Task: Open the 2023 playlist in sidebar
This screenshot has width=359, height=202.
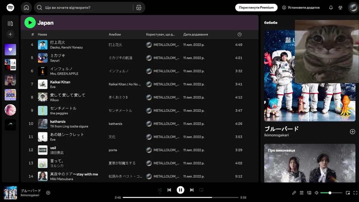Action: pos(10,95)
